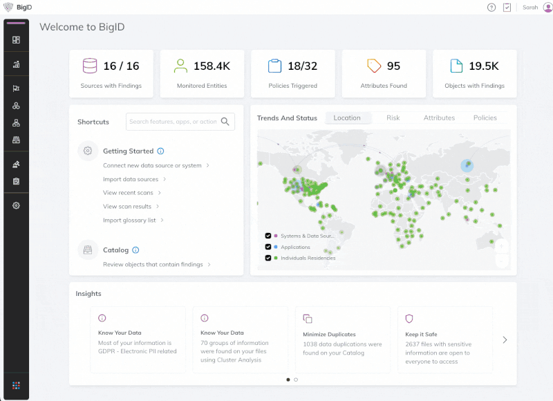Screen dimensions: 553x401
Task: Click the map zoom in control
Action: point(501,245)
